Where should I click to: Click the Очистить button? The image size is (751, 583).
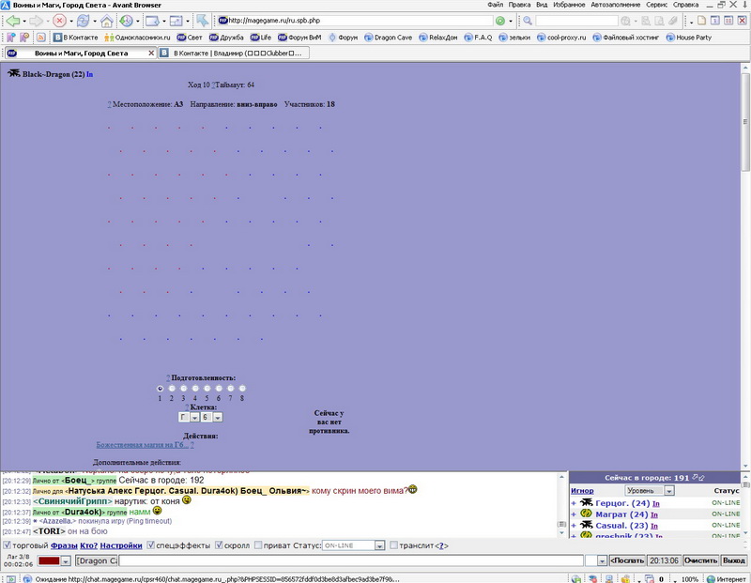click(701, 560)
